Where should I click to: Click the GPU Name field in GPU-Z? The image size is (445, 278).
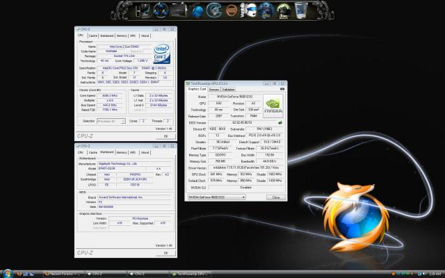[234, 97]
